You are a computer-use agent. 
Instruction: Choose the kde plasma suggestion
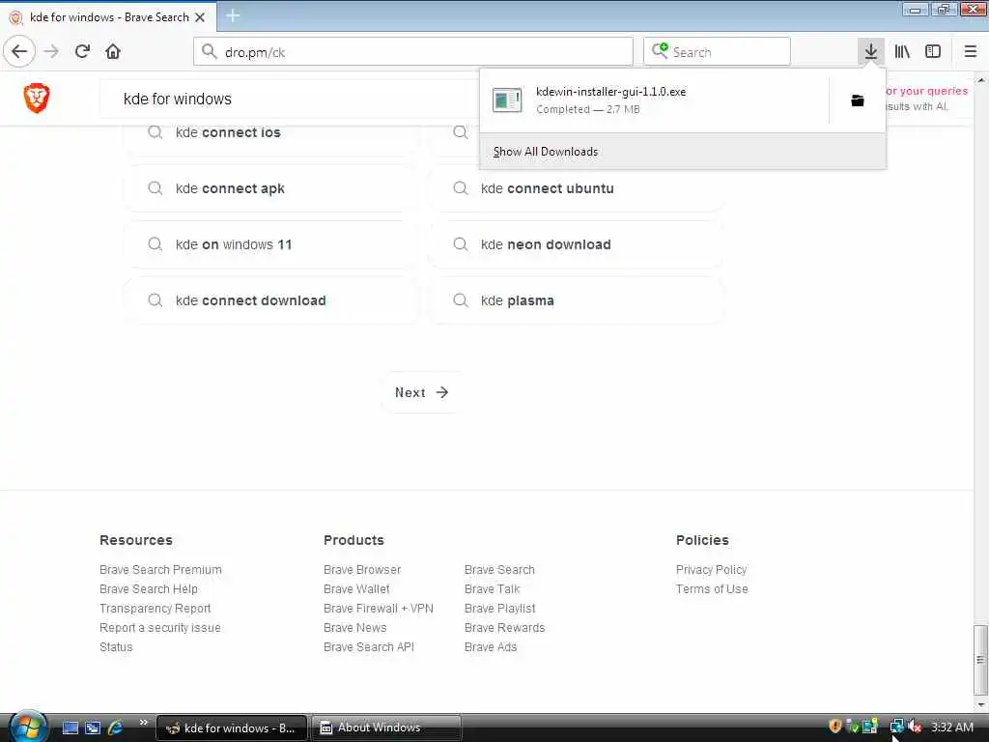click(577, 300)
